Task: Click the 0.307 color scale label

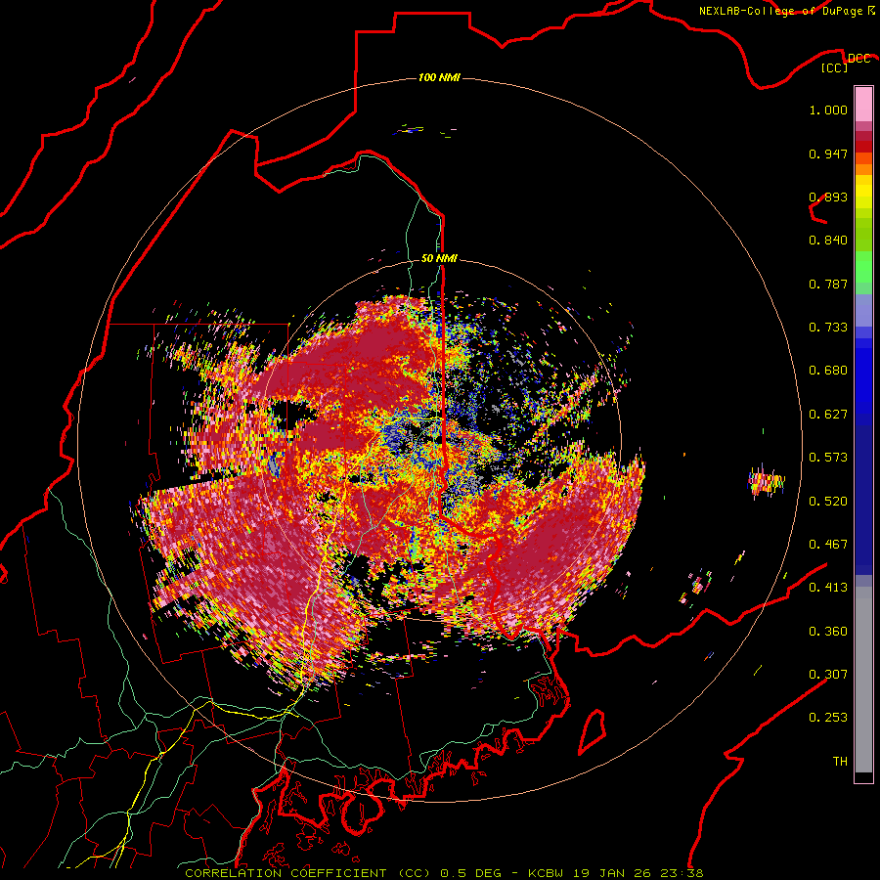Action: (828, 675)
